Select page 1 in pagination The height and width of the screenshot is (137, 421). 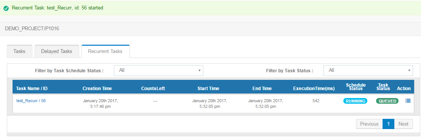pyautogui.click(x=388, y=124)
